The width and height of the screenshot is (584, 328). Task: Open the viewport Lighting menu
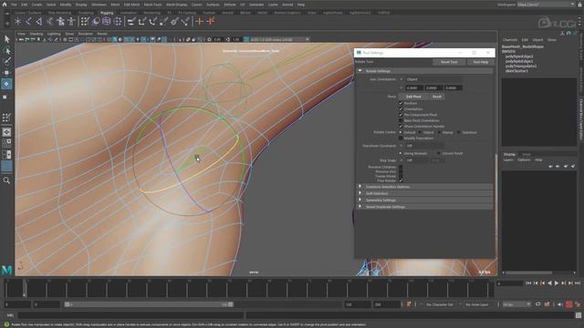click(54, 34)
